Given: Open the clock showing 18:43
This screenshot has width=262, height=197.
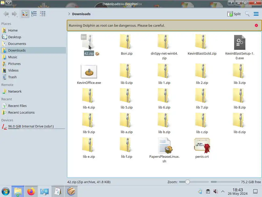Looking at the screenshot, I should point(238,191).
